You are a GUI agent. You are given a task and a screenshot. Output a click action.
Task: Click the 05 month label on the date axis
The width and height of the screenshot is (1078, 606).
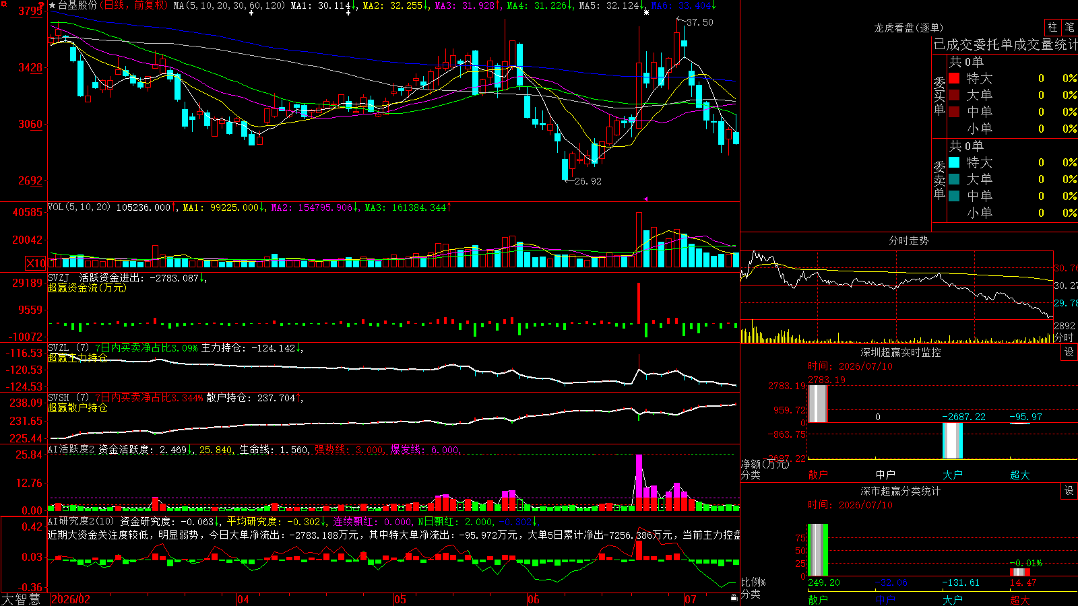(400, 599)
